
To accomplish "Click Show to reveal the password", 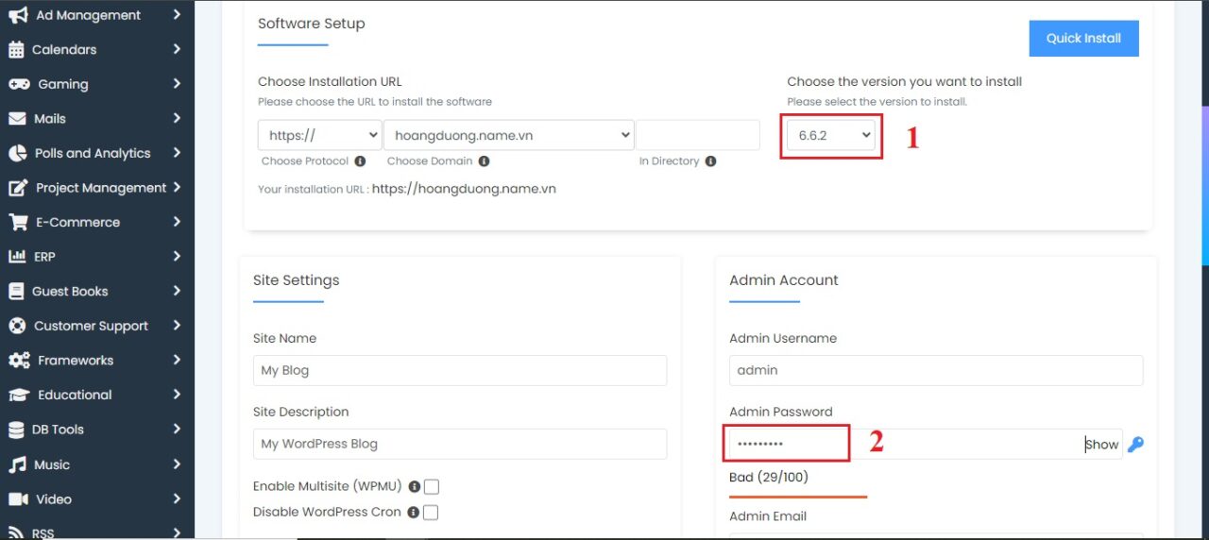I will coord(1102,445).
